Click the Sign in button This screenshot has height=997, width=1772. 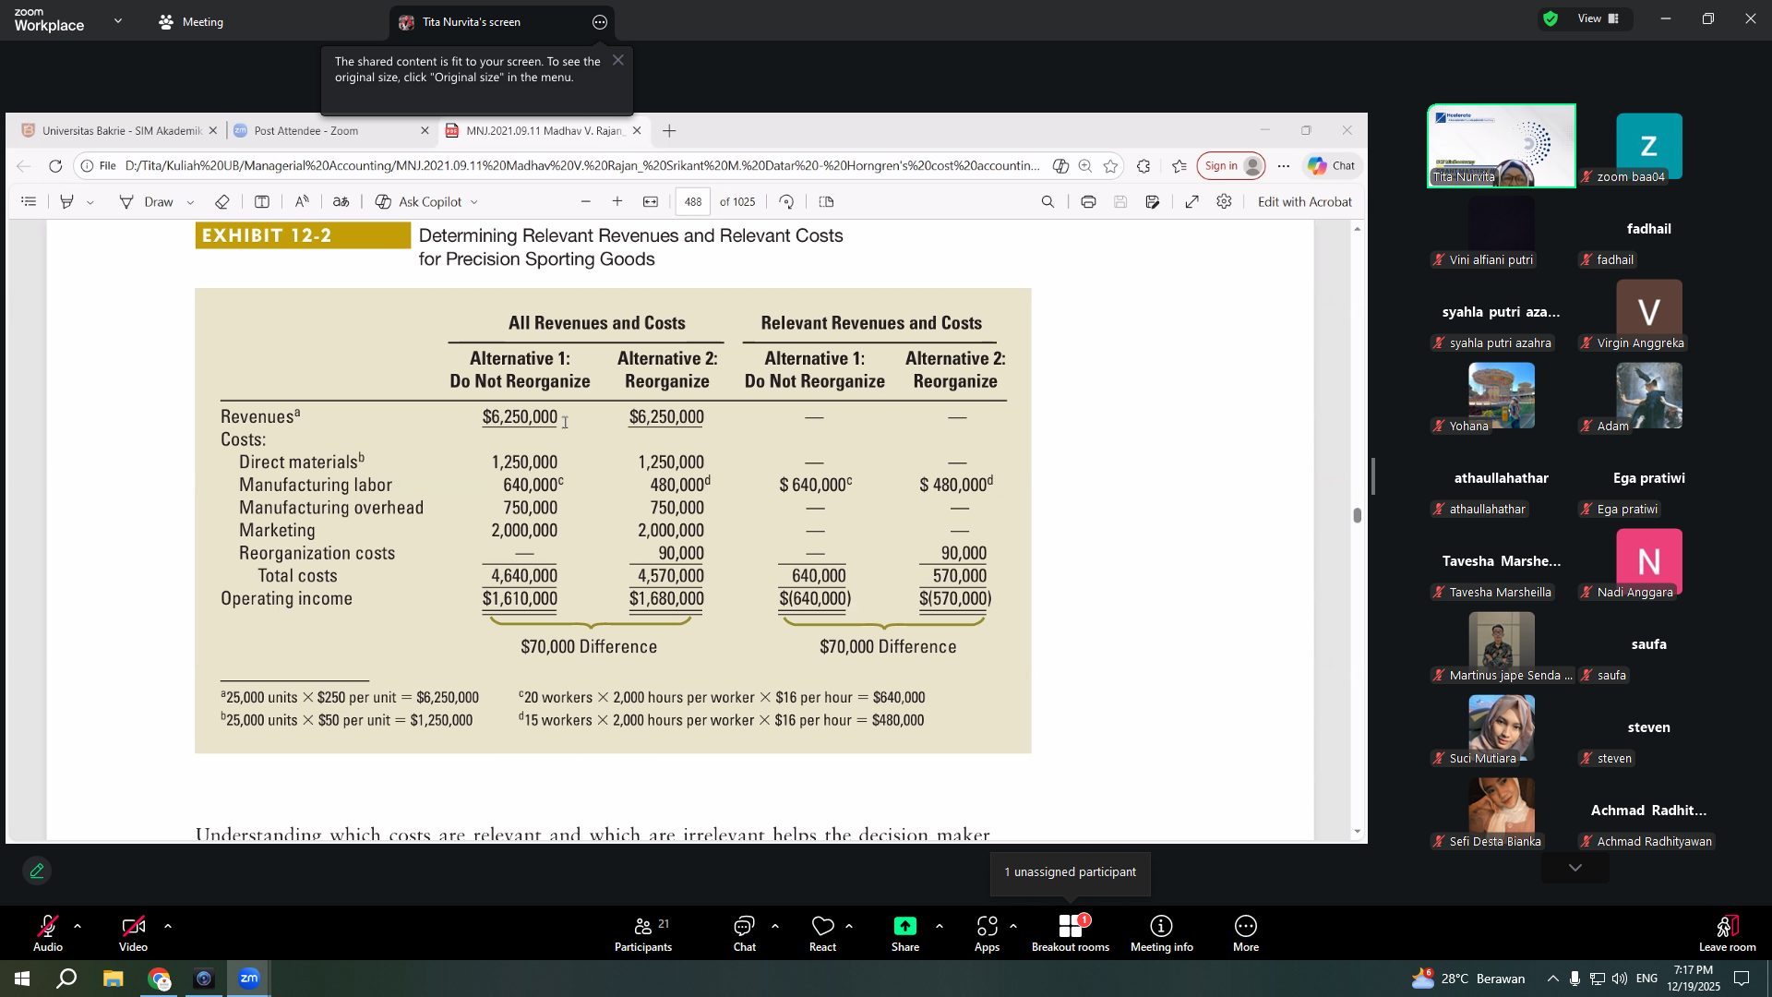(1231, 166)
